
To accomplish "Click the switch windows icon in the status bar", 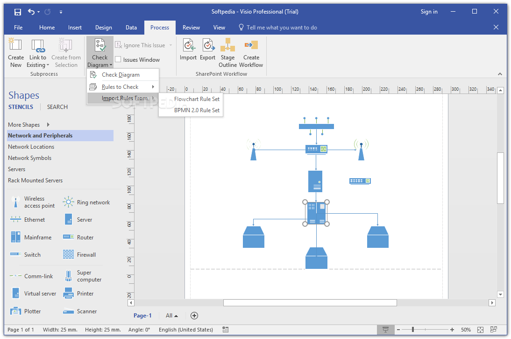I will pyautogui.click(x=494, y=330).
